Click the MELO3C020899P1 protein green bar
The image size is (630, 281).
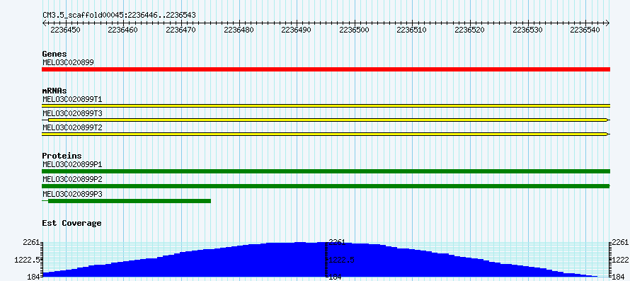[326, 171]
